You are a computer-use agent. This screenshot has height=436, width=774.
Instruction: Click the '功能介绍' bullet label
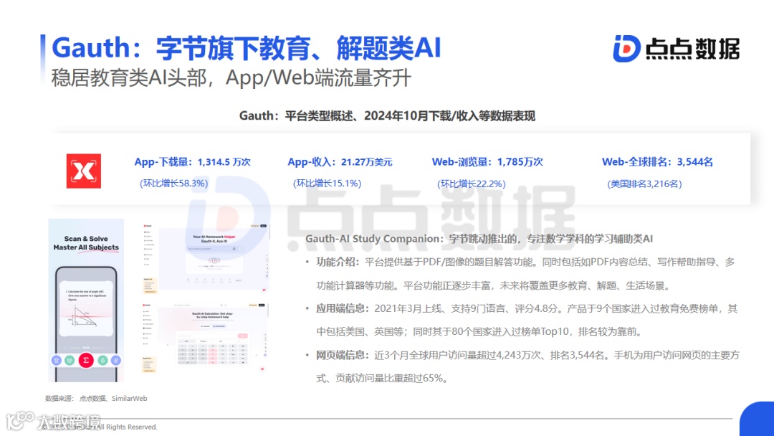[338, 262]
